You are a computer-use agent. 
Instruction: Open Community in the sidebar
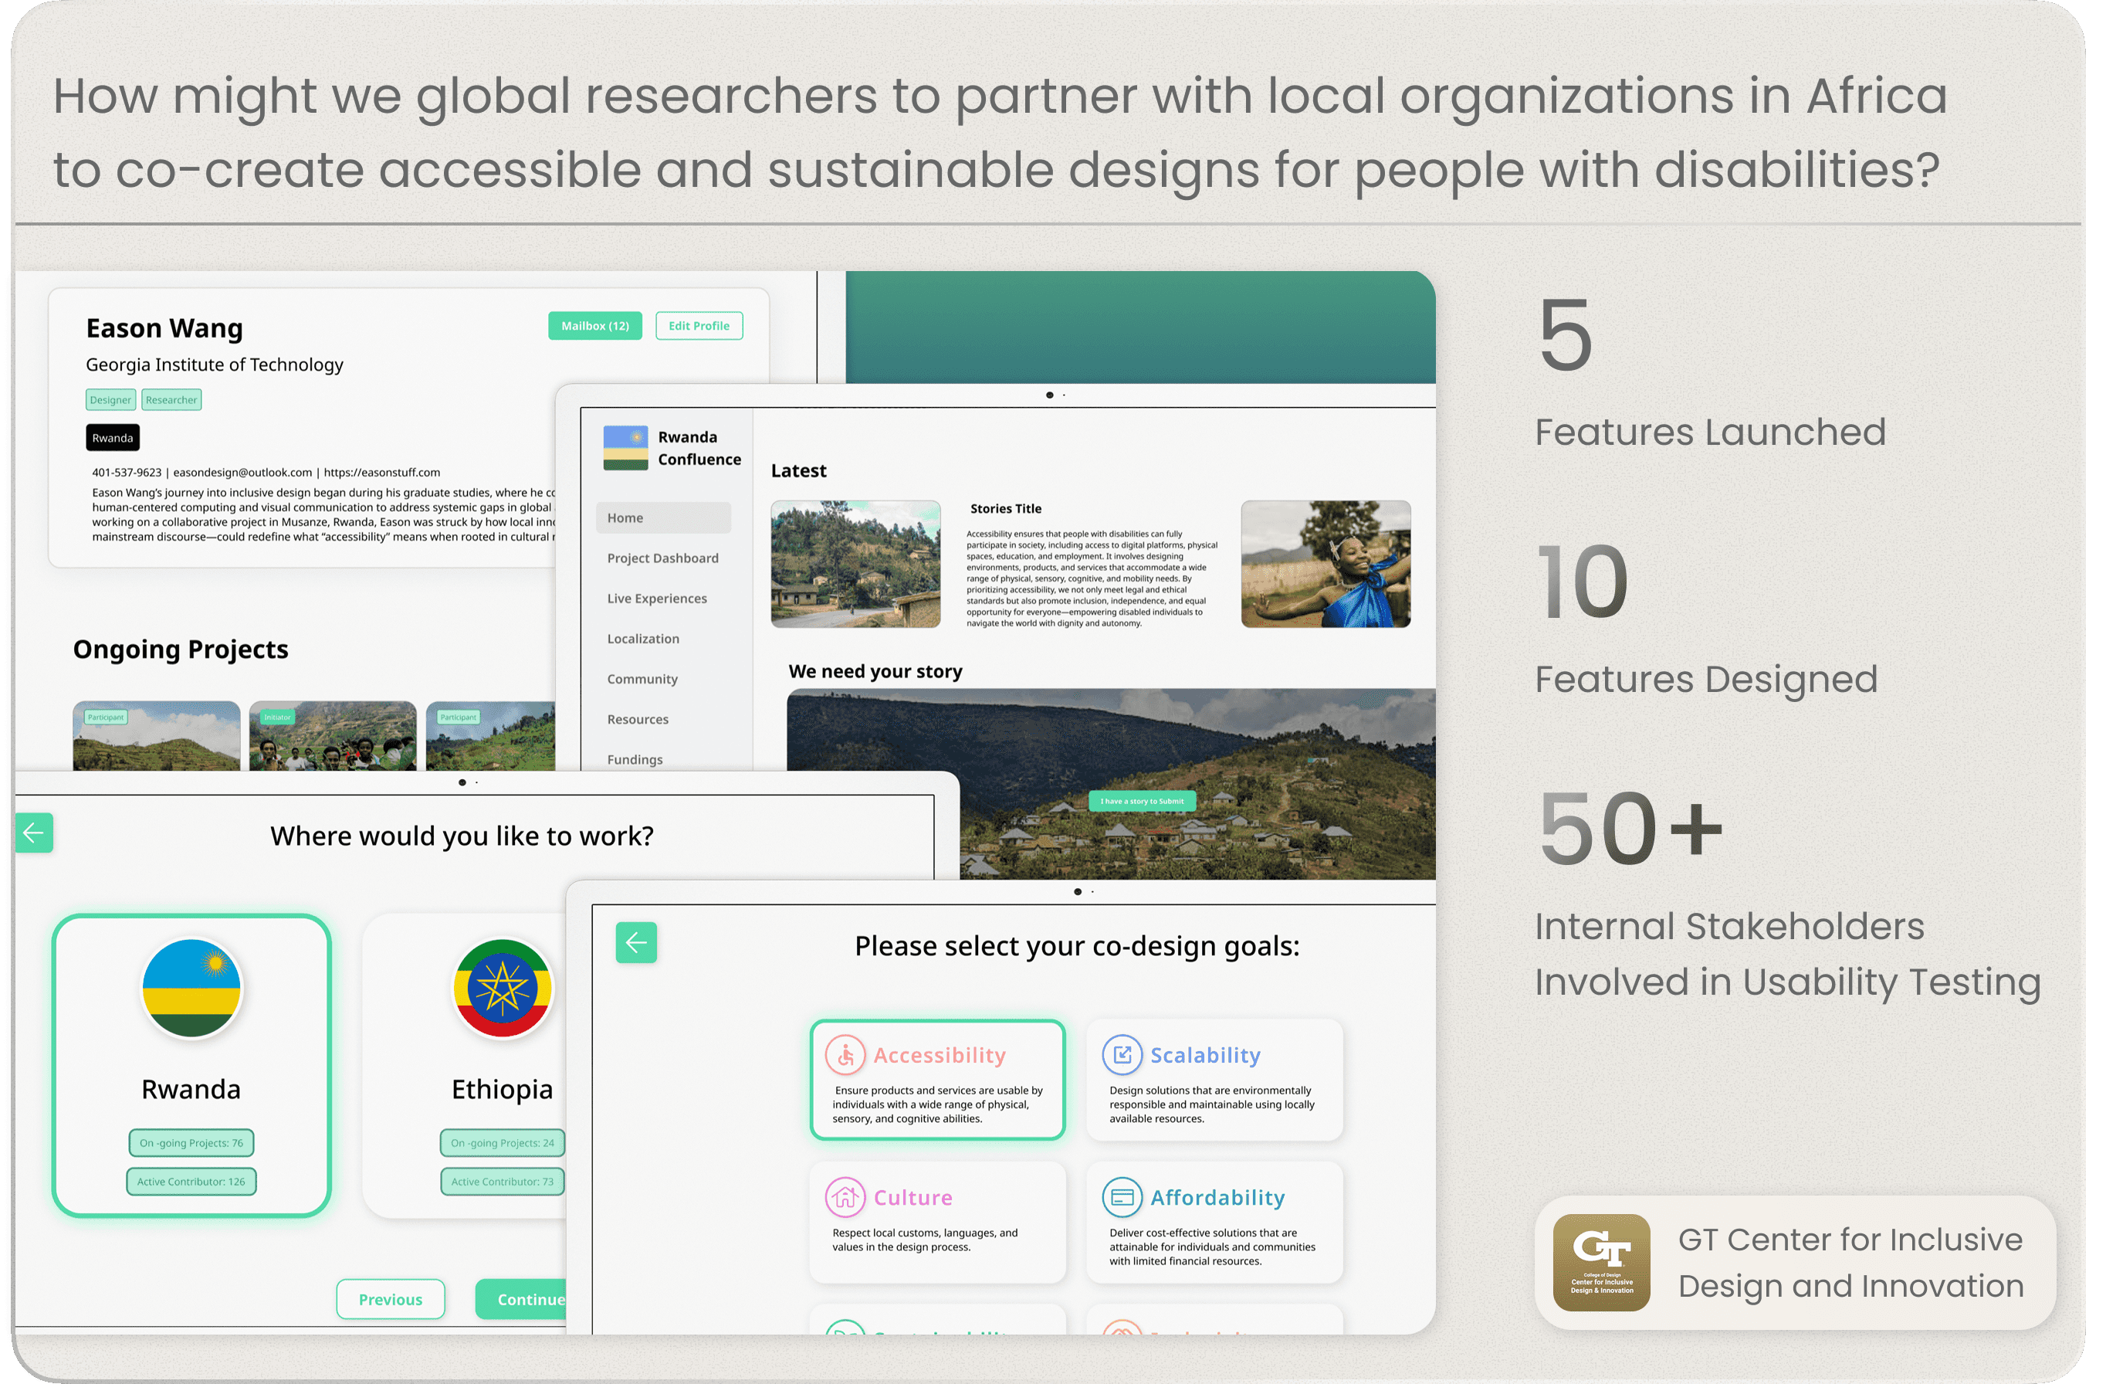[x=642, y=678]
